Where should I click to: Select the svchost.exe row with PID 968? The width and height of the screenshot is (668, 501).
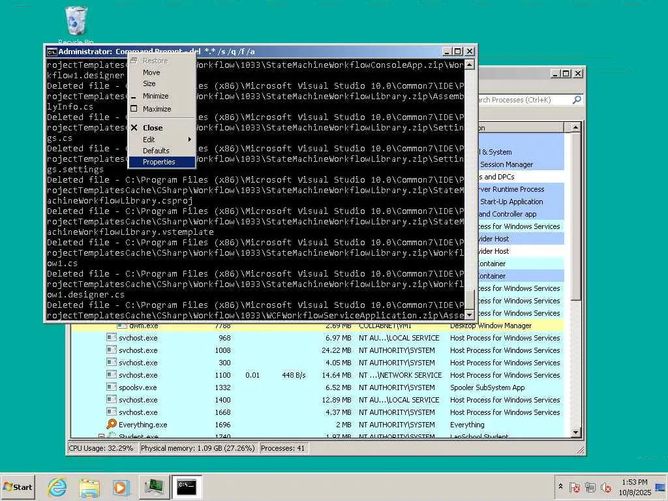point(318,338)
